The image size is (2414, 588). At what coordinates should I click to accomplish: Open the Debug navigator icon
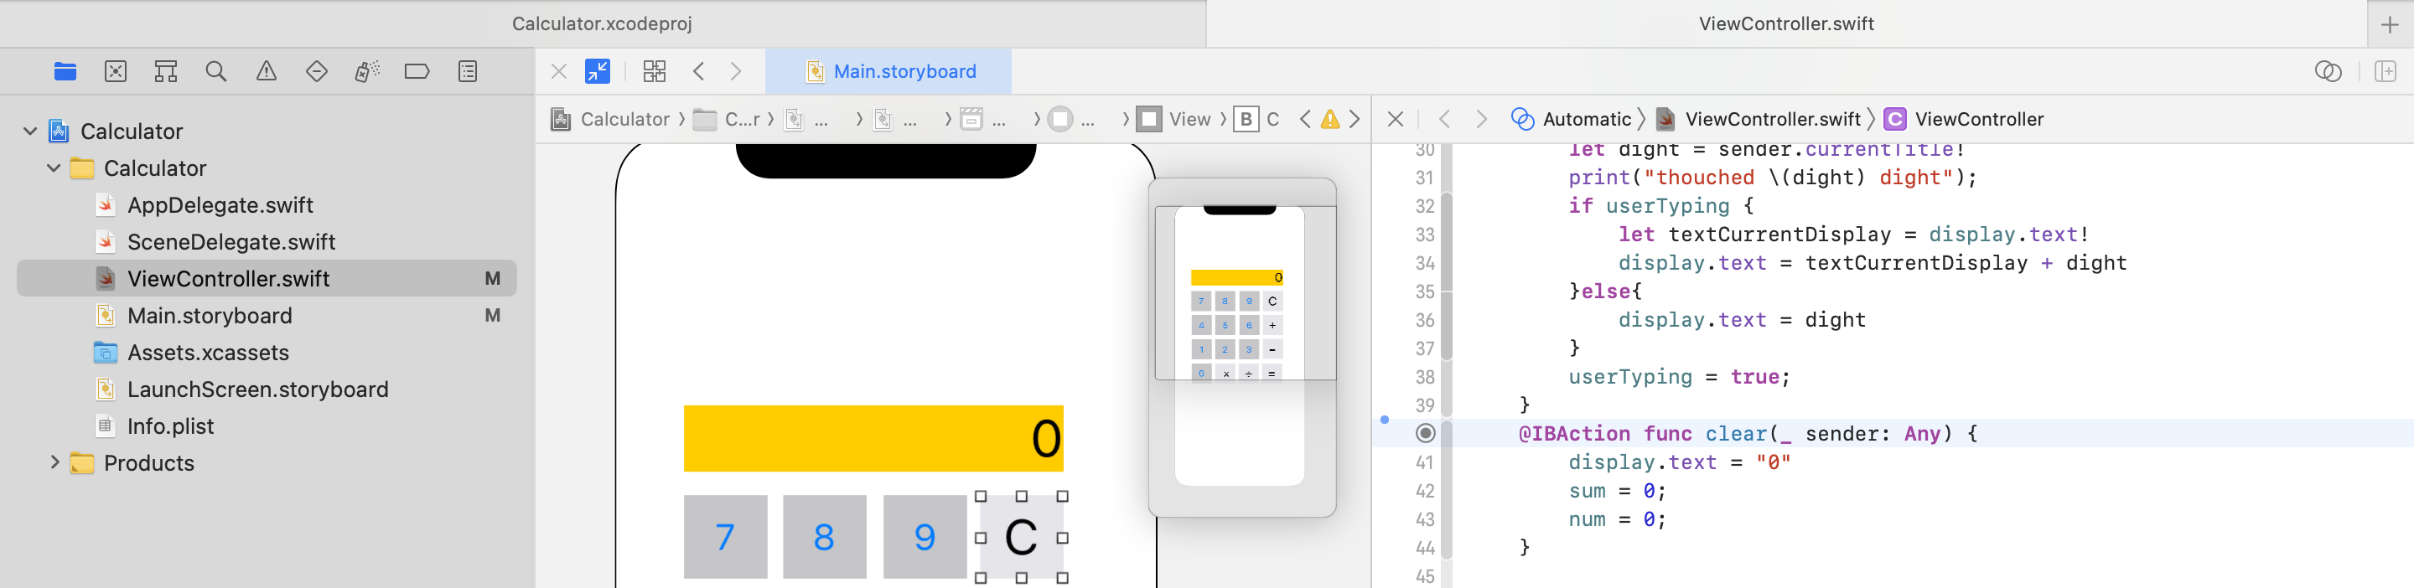pos(367,71)
